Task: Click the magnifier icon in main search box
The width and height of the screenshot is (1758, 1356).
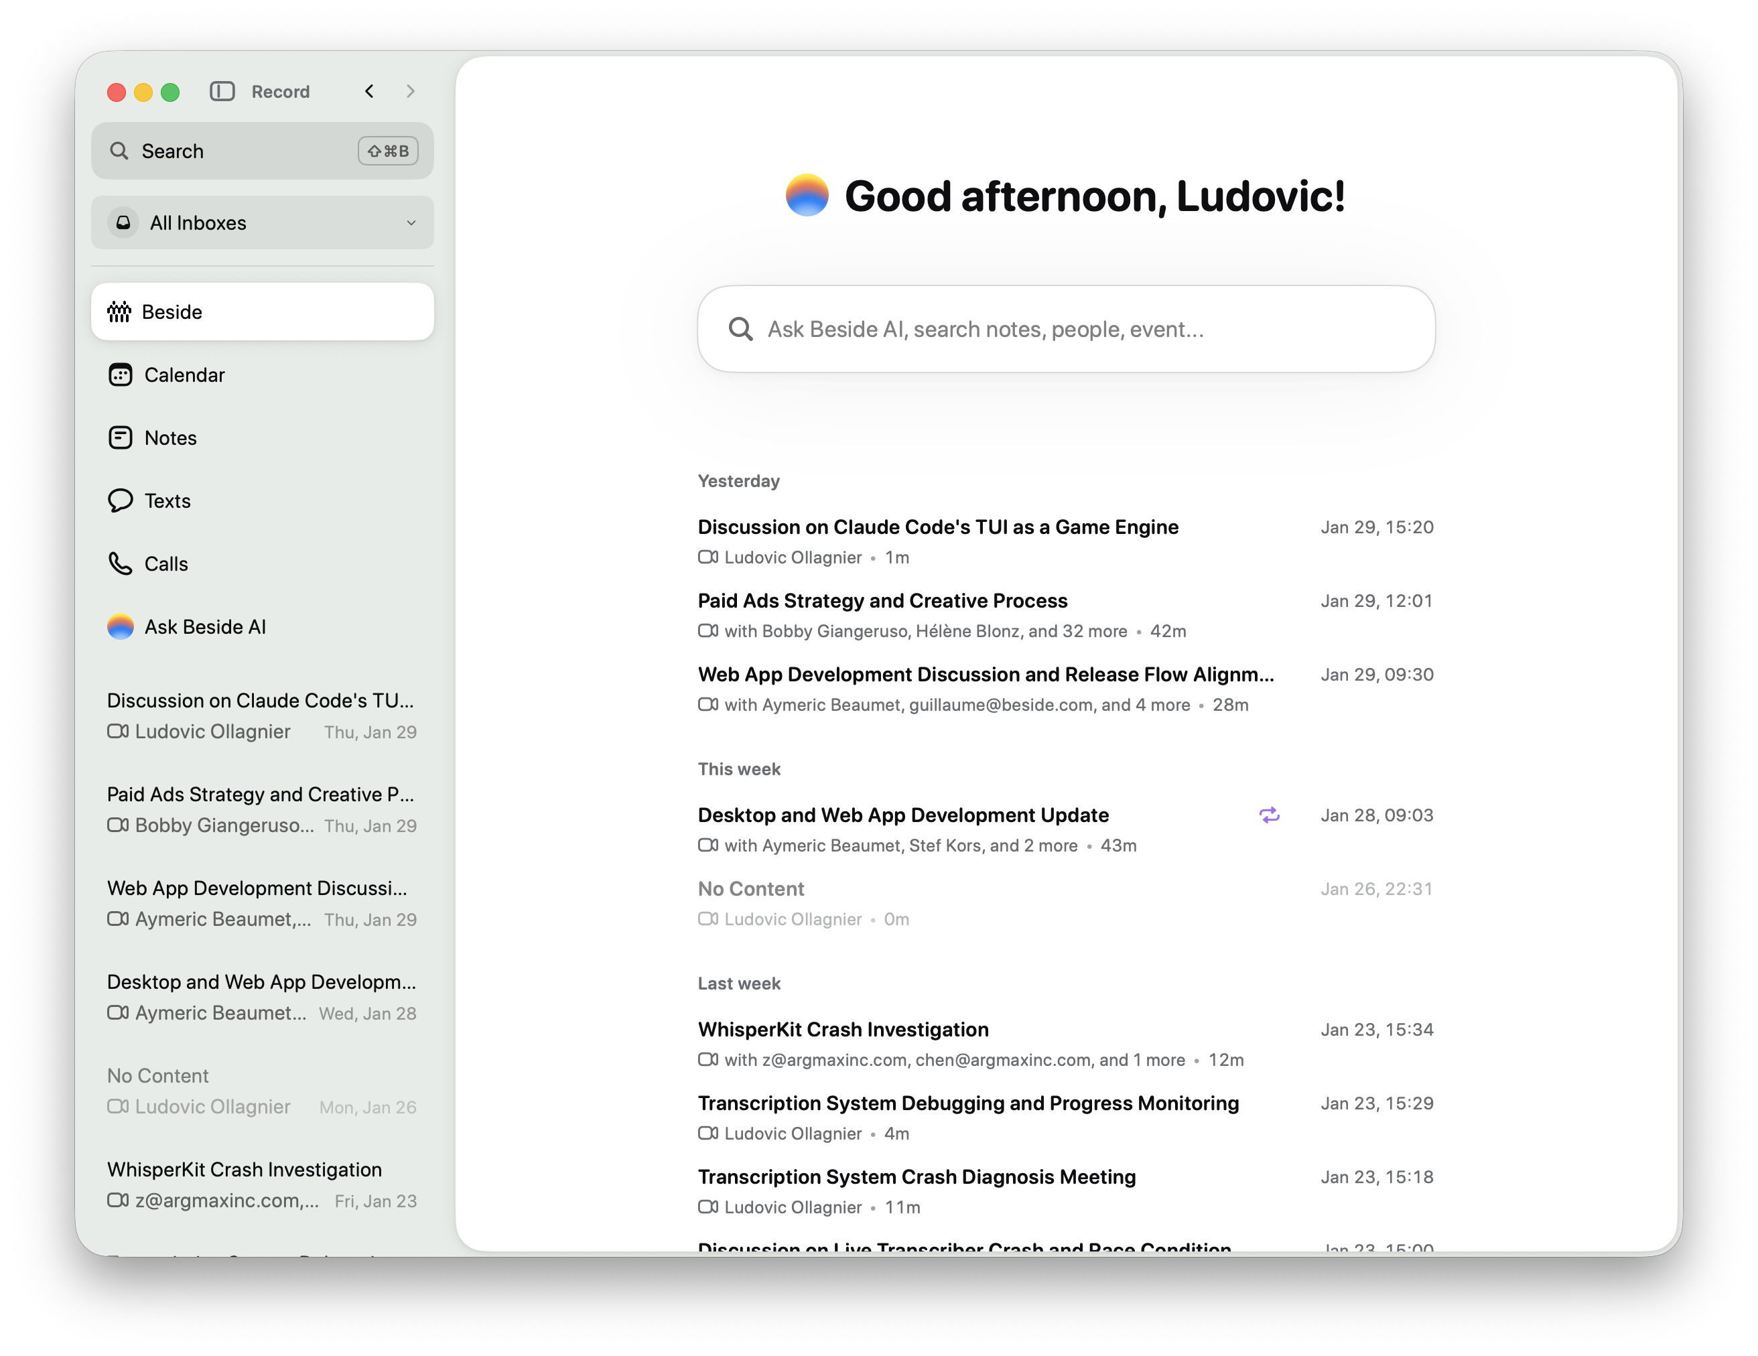Action: (x=740, y=329)
